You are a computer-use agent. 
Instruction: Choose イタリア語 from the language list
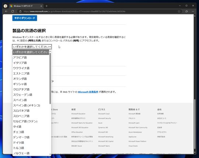click(31, 63)
